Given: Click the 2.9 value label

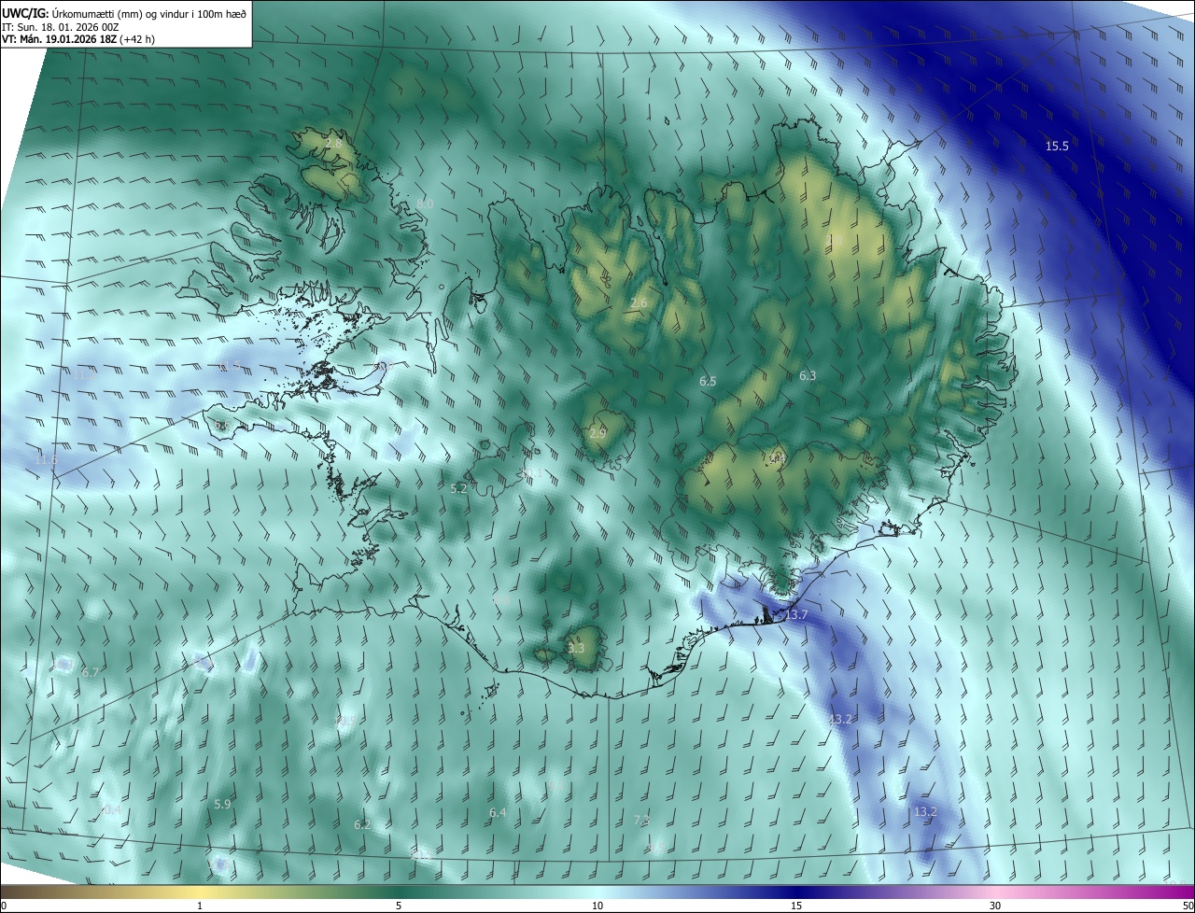Looking at the screenshot, I should (597, 433).
